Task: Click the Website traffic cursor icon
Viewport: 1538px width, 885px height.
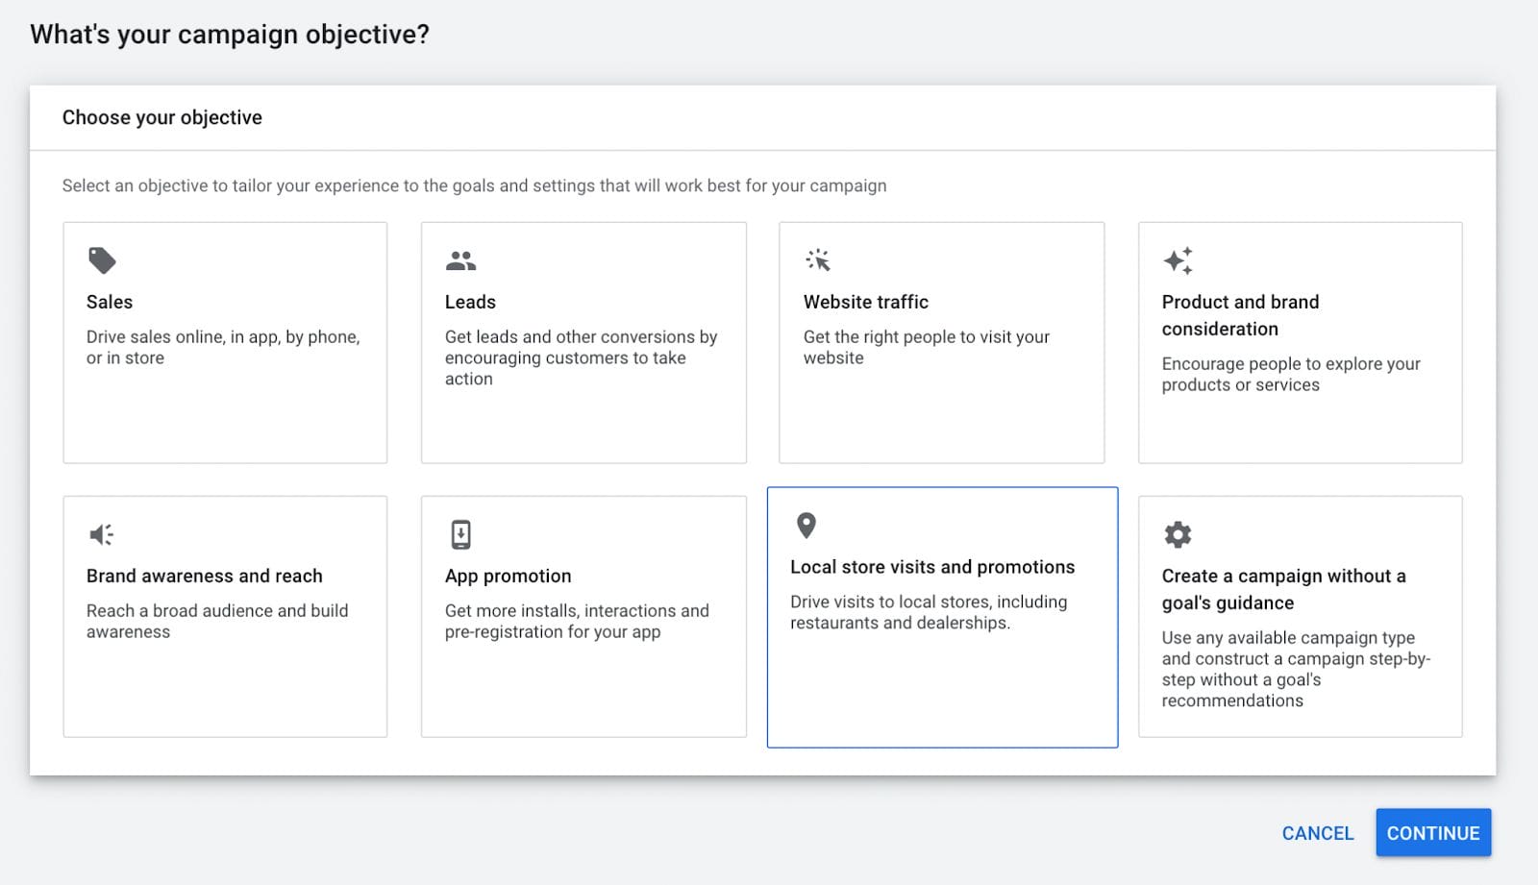Action: pyautogui.click(x=818, y=259)
